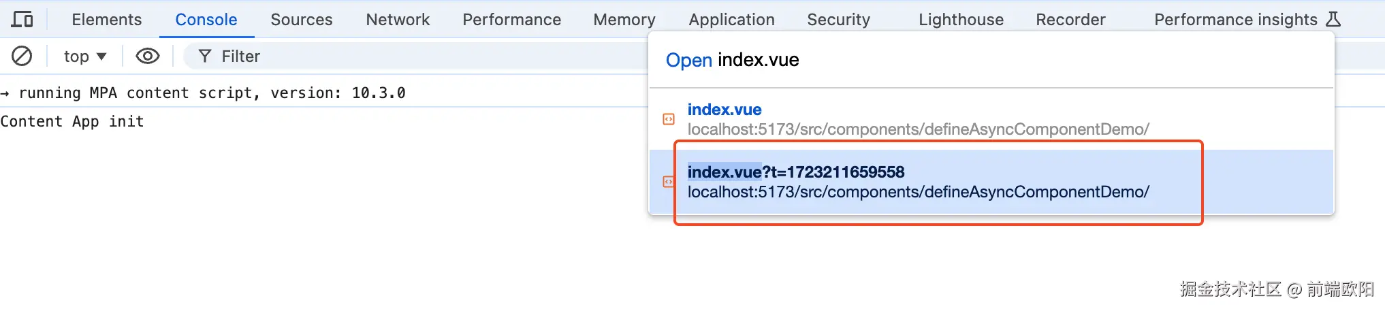Screen dimensions: 1385x309
Task: Open the Lighthouse tab
Action: pos(961,20)
